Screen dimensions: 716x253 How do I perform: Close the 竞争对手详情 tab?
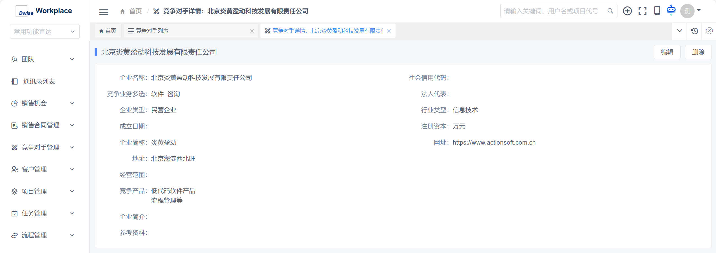389,31
